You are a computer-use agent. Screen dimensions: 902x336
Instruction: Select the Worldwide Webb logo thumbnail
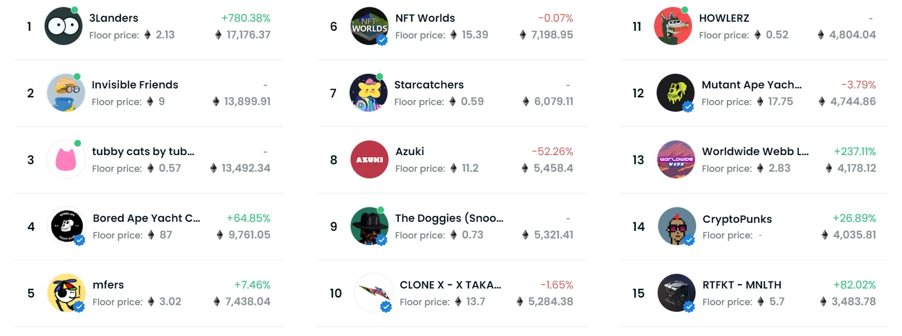tap(676, 159)
